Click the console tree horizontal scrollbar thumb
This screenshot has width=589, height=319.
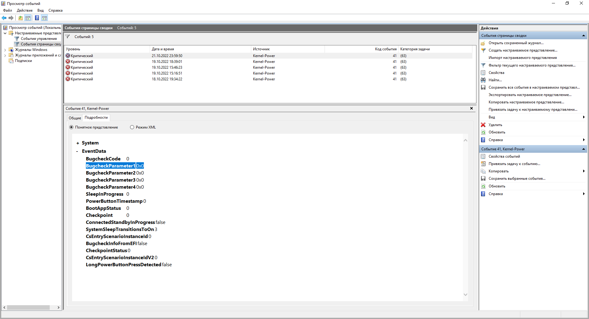[28, 307]
